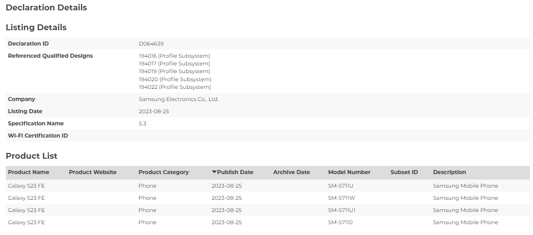Click the Archive Date column header
Viewport: 533px width, 235px height.
coord(291,172)
